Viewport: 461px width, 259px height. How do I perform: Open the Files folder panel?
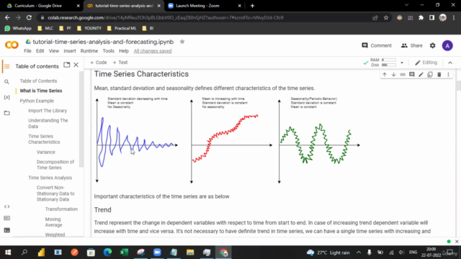[x=6, y=113]
